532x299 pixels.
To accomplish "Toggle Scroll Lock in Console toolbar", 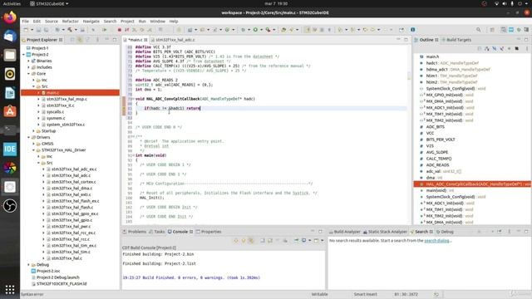I will click(x=270, y=241).
